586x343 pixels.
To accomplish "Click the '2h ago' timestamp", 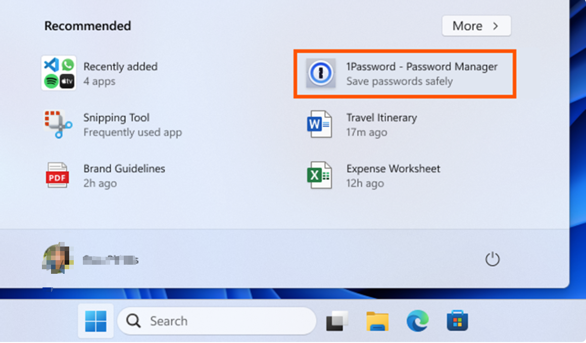I will (100, 183).
